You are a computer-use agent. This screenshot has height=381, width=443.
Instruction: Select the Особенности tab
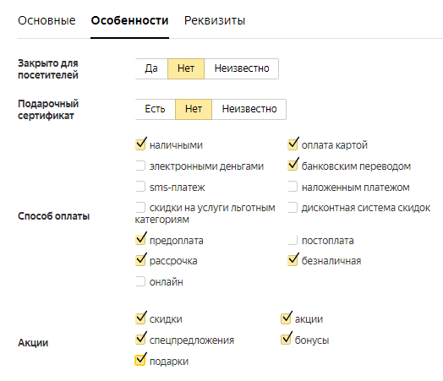[x=129, y=20]
